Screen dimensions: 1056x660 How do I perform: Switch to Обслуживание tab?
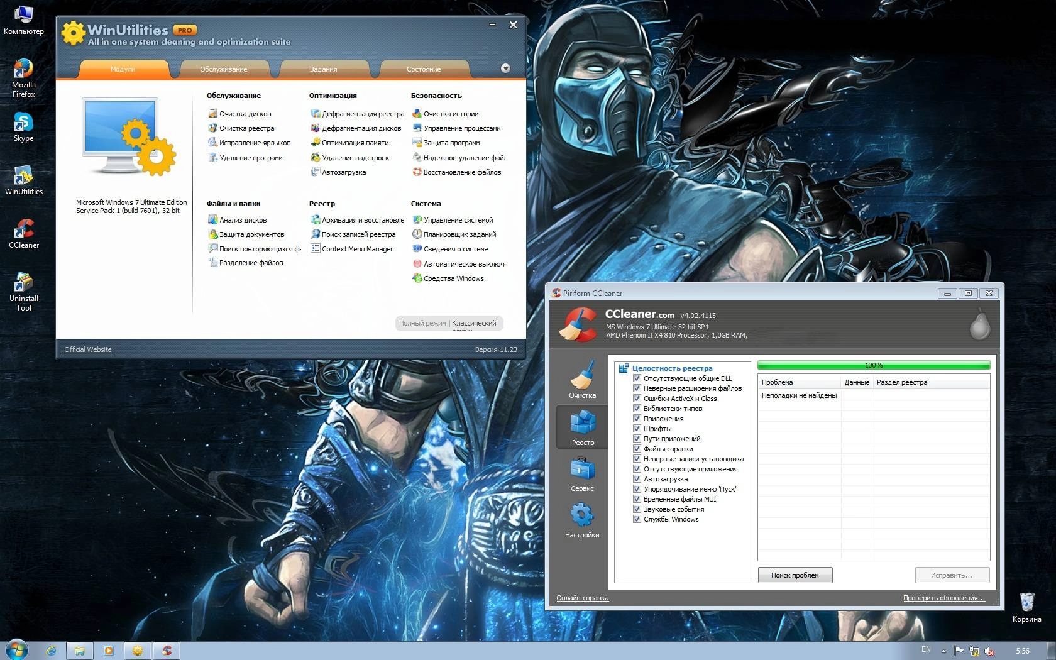224,69
